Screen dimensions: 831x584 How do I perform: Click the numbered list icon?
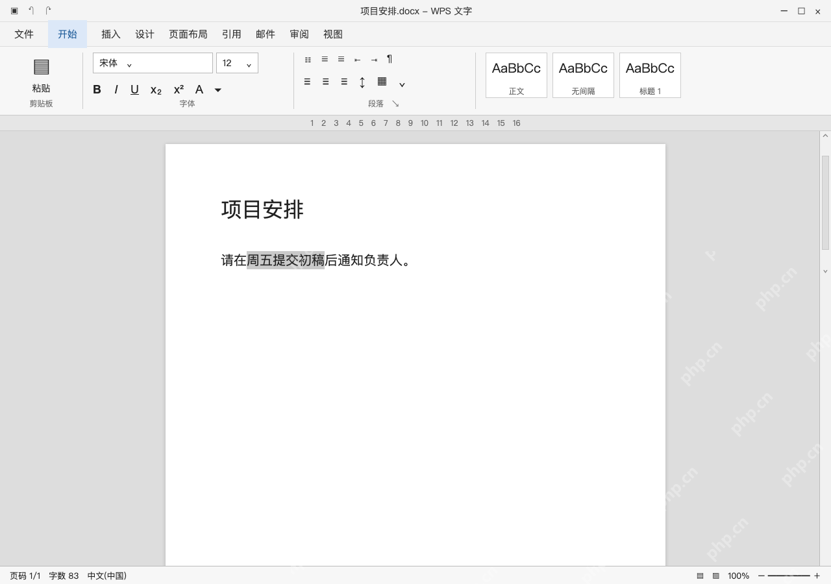pos(325,59)
